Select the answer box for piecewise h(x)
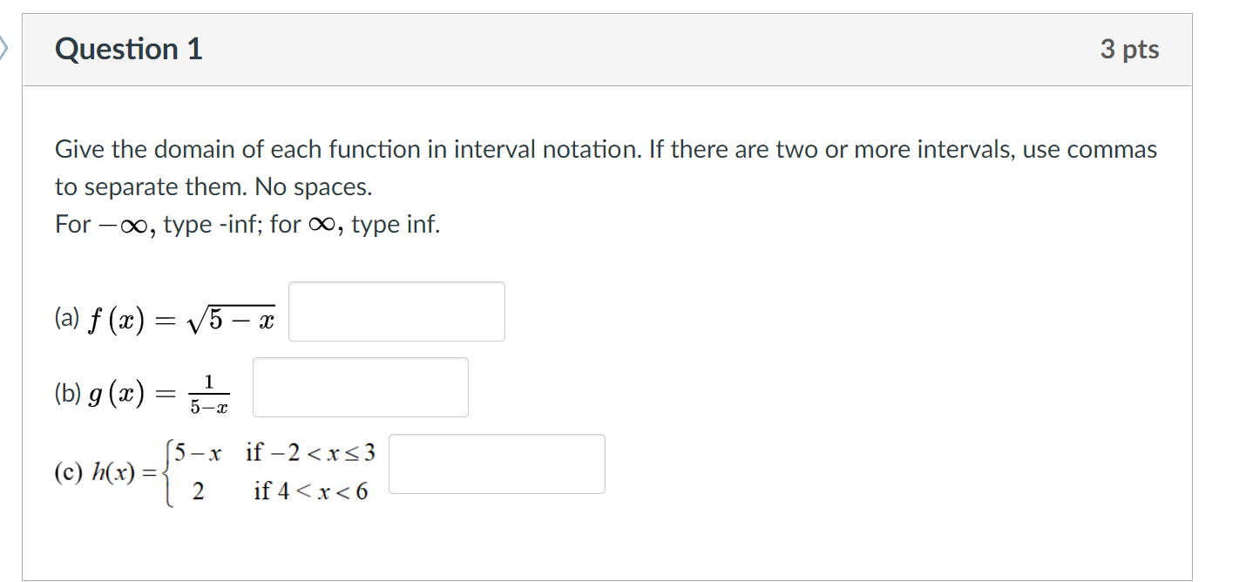Image resolution: width=1239 pixels, height=582 pixels. (x=497, y=464)
